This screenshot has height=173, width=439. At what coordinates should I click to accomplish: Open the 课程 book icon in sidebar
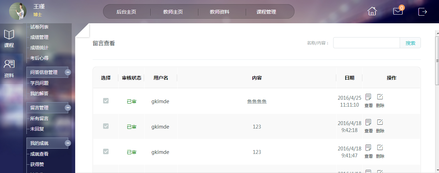[9, 38]
